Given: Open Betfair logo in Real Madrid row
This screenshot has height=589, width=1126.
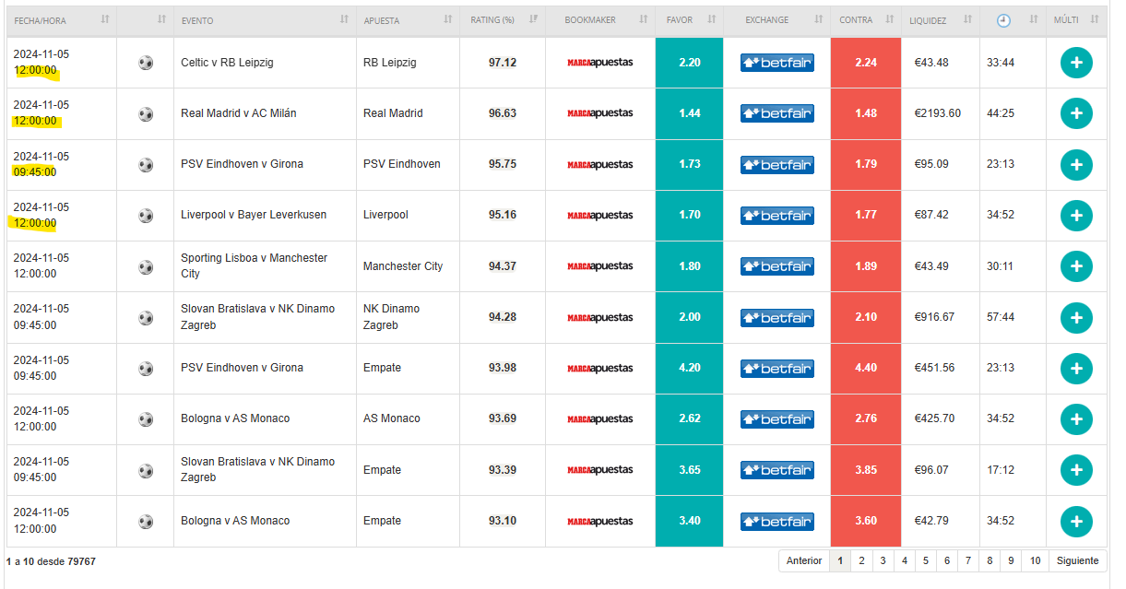Looking at the screenshot, I should coord(776,113).
